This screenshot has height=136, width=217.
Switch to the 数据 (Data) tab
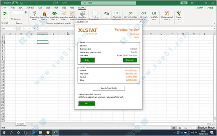48,8
